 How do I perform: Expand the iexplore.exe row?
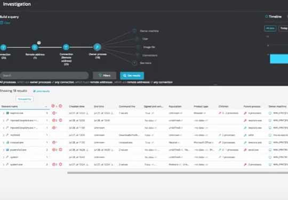coord(4,113)
